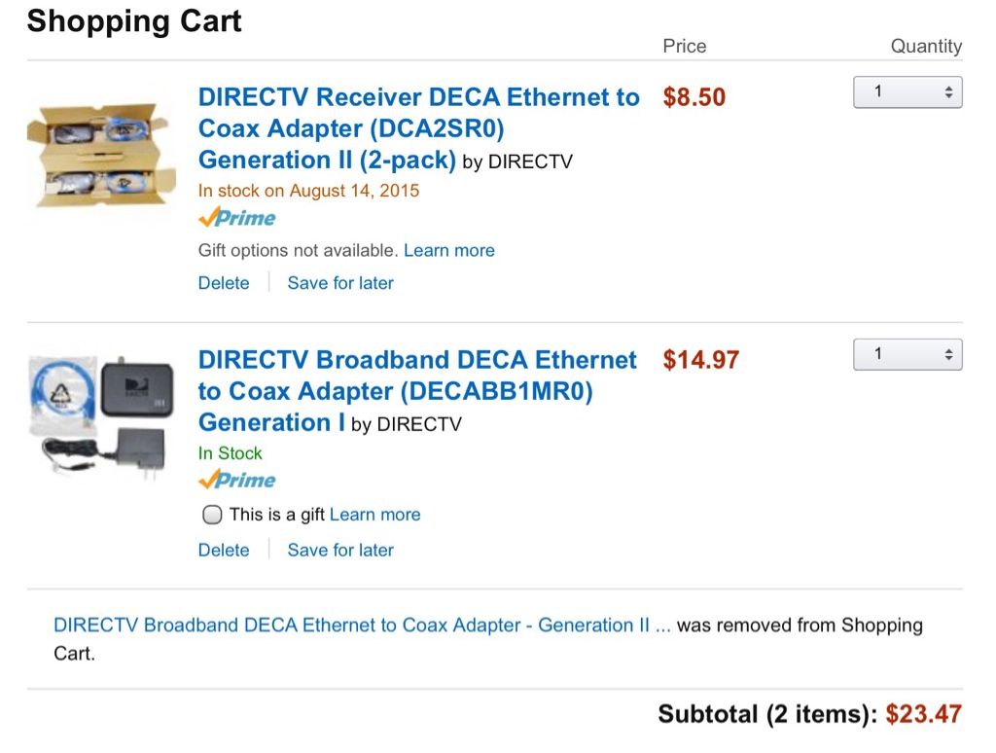Click the stepper arrows on the first quantity selector
Viewport: 996px width, 753px height.
pyautogui.click(x=948, y=92)
